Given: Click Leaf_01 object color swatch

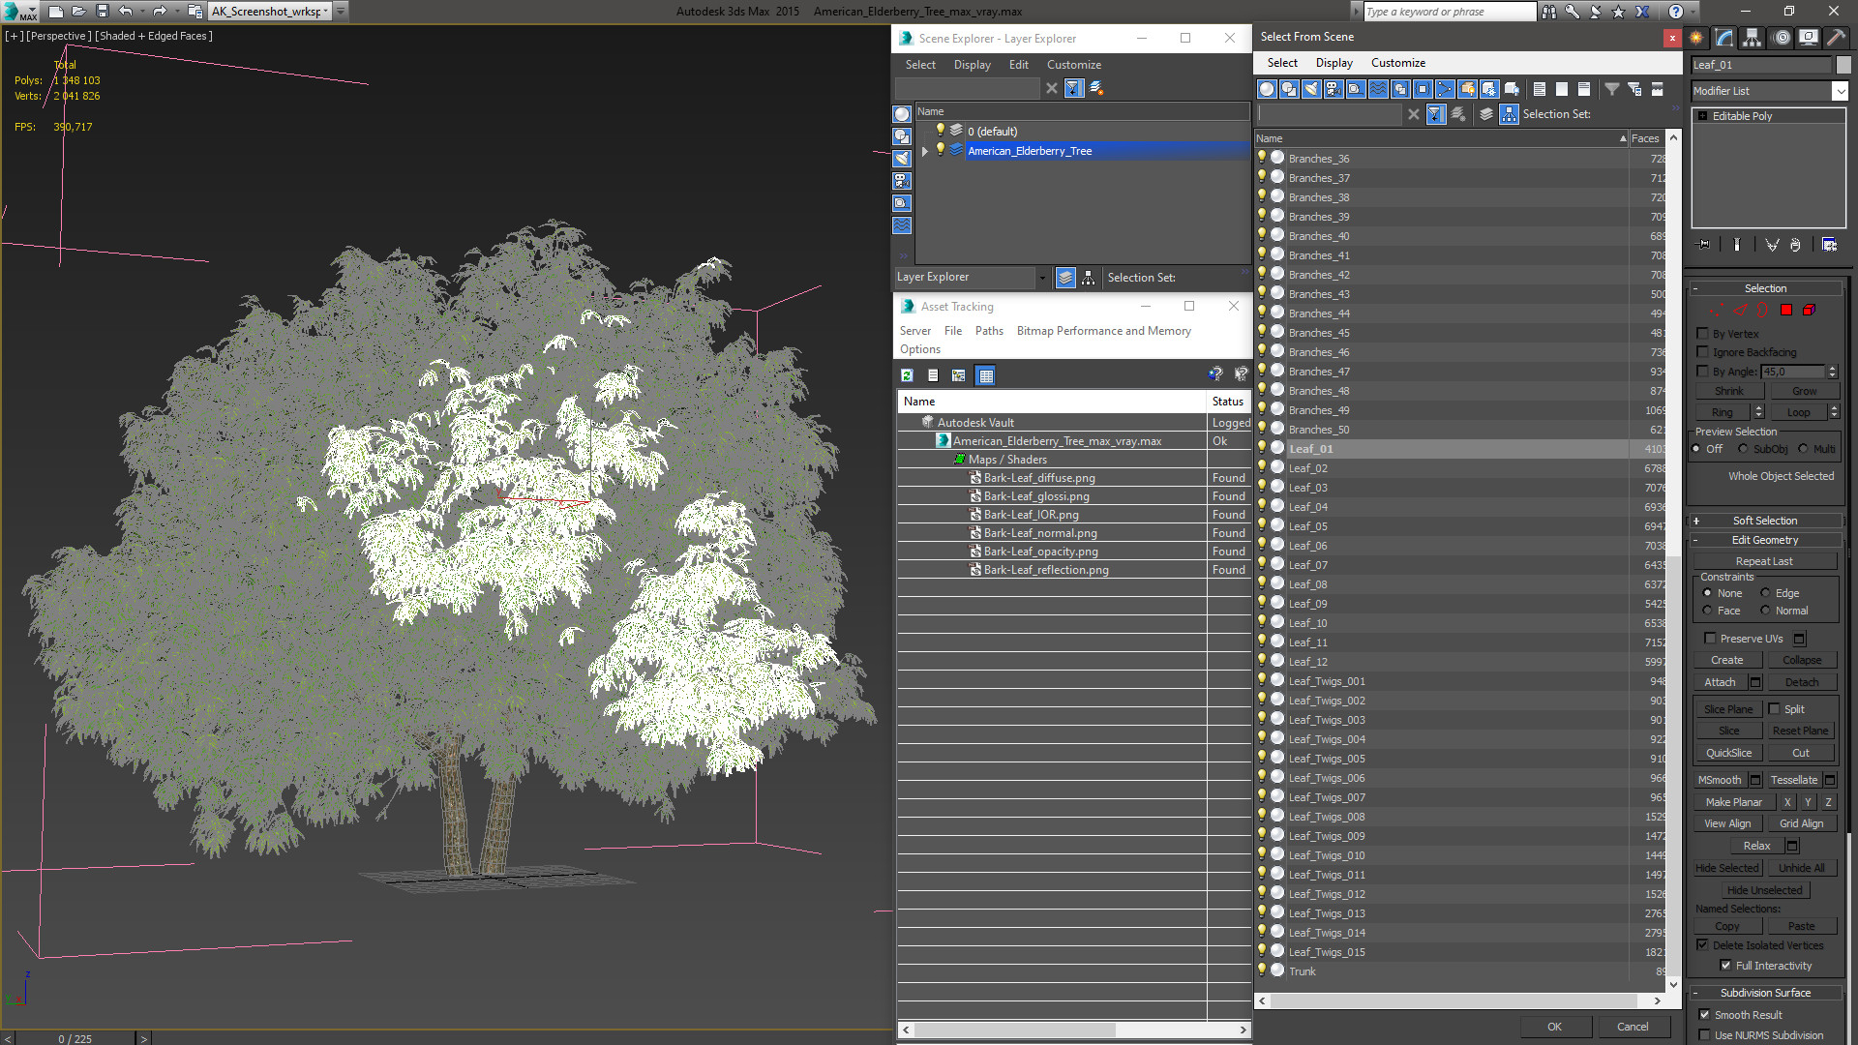Looking at the screenshot, I should point(1843,65).
